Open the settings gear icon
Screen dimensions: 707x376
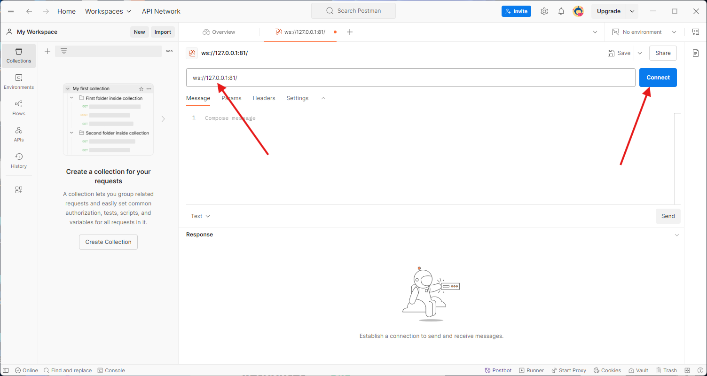point(544,11)
